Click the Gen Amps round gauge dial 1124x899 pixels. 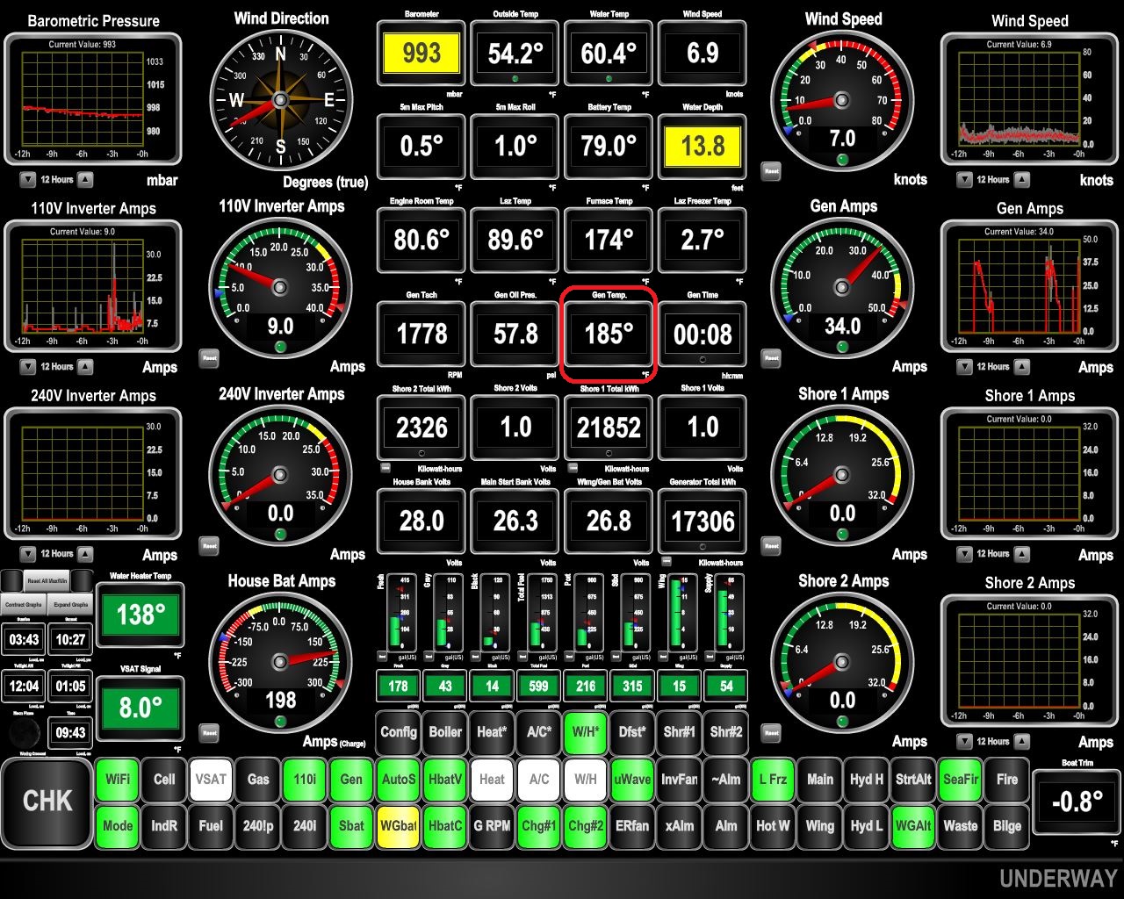click(842, 287)
